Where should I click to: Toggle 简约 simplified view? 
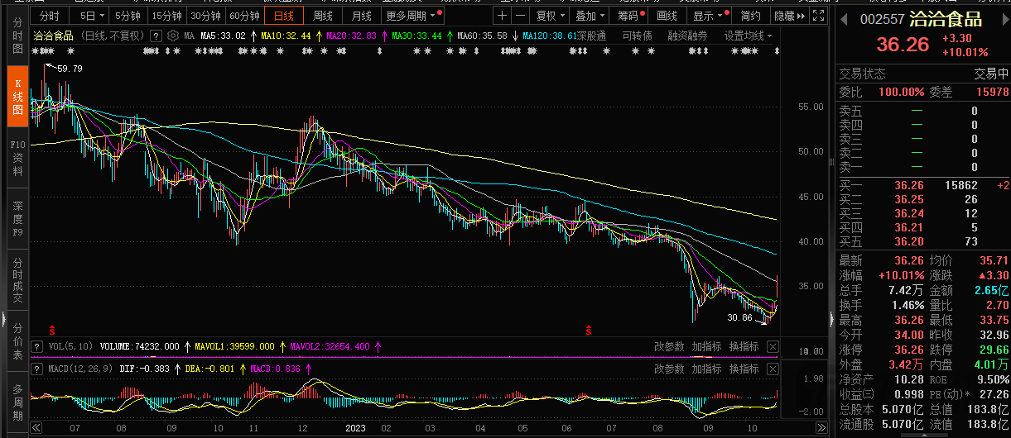click(750, 16)
